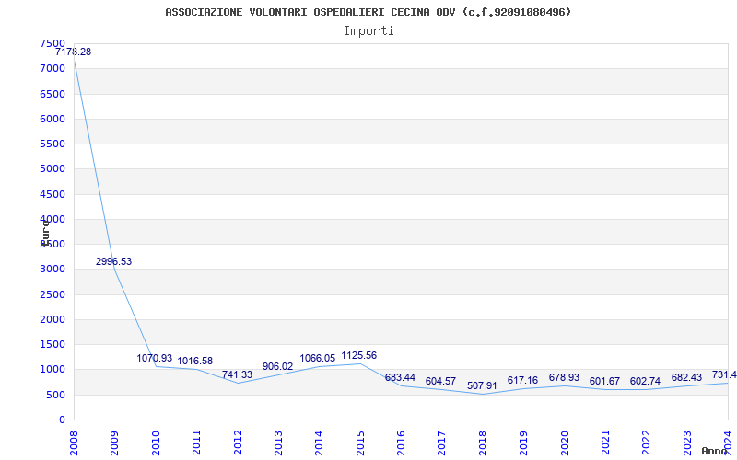
Task: Click the 741.33 data label
Action: pyautogui.click(x=237, y=375)
